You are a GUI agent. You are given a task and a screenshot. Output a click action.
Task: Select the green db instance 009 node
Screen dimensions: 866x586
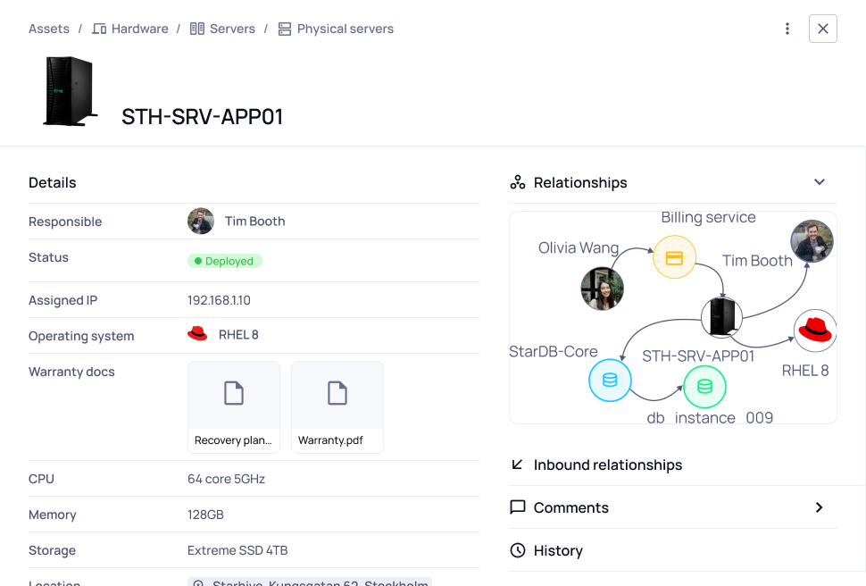click(x=704, y=386)
